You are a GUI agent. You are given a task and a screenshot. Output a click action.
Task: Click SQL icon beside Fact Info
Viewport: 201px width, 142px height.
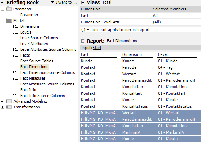16,90
